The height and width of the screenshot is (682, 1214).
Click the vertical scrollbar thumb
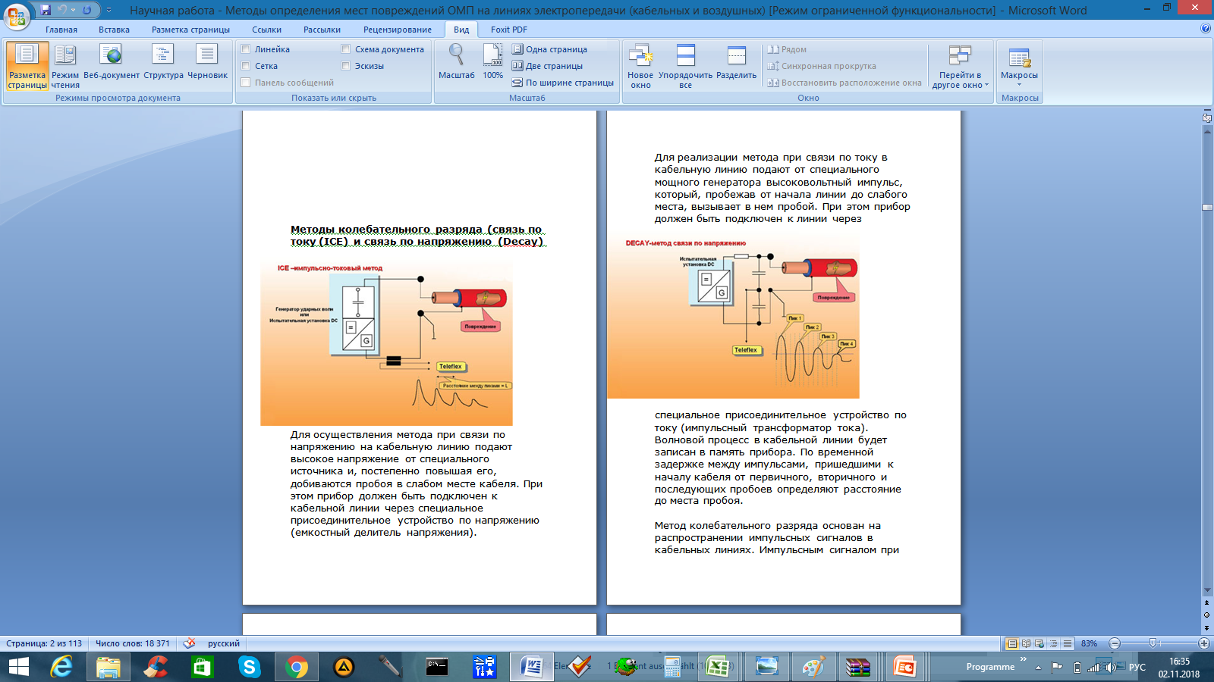[x=1207, y=207]
